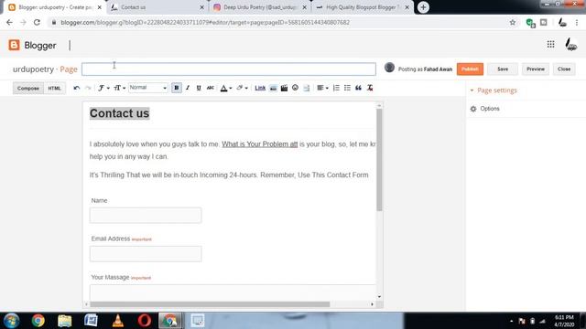Switch to the High Quality Blogspot Blogger tab

point(363,7)
